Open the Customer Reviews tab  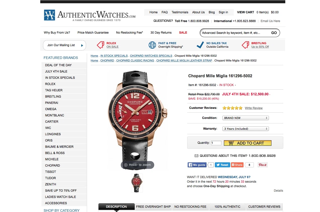tap(264, 207)
